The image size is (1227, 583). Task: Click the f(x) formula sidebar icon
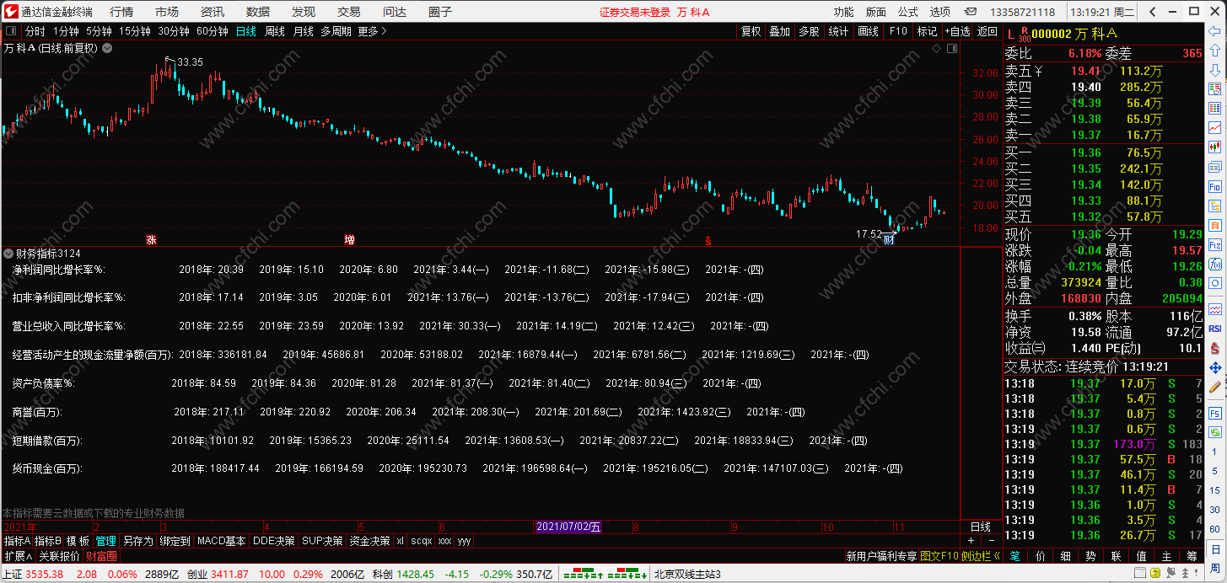(x=1215, y=264)
